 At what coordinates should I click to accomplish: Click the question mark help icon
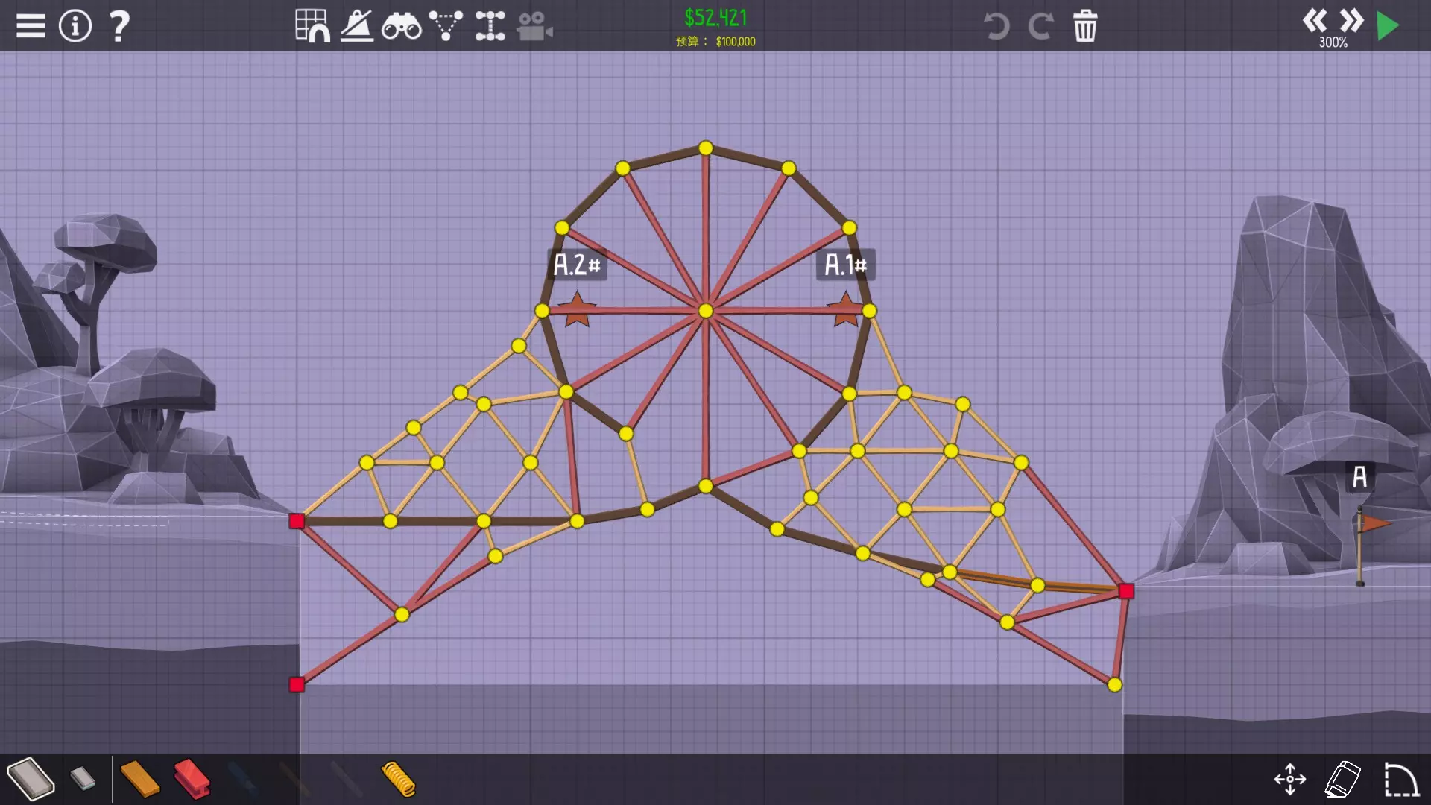coord(119,26)
